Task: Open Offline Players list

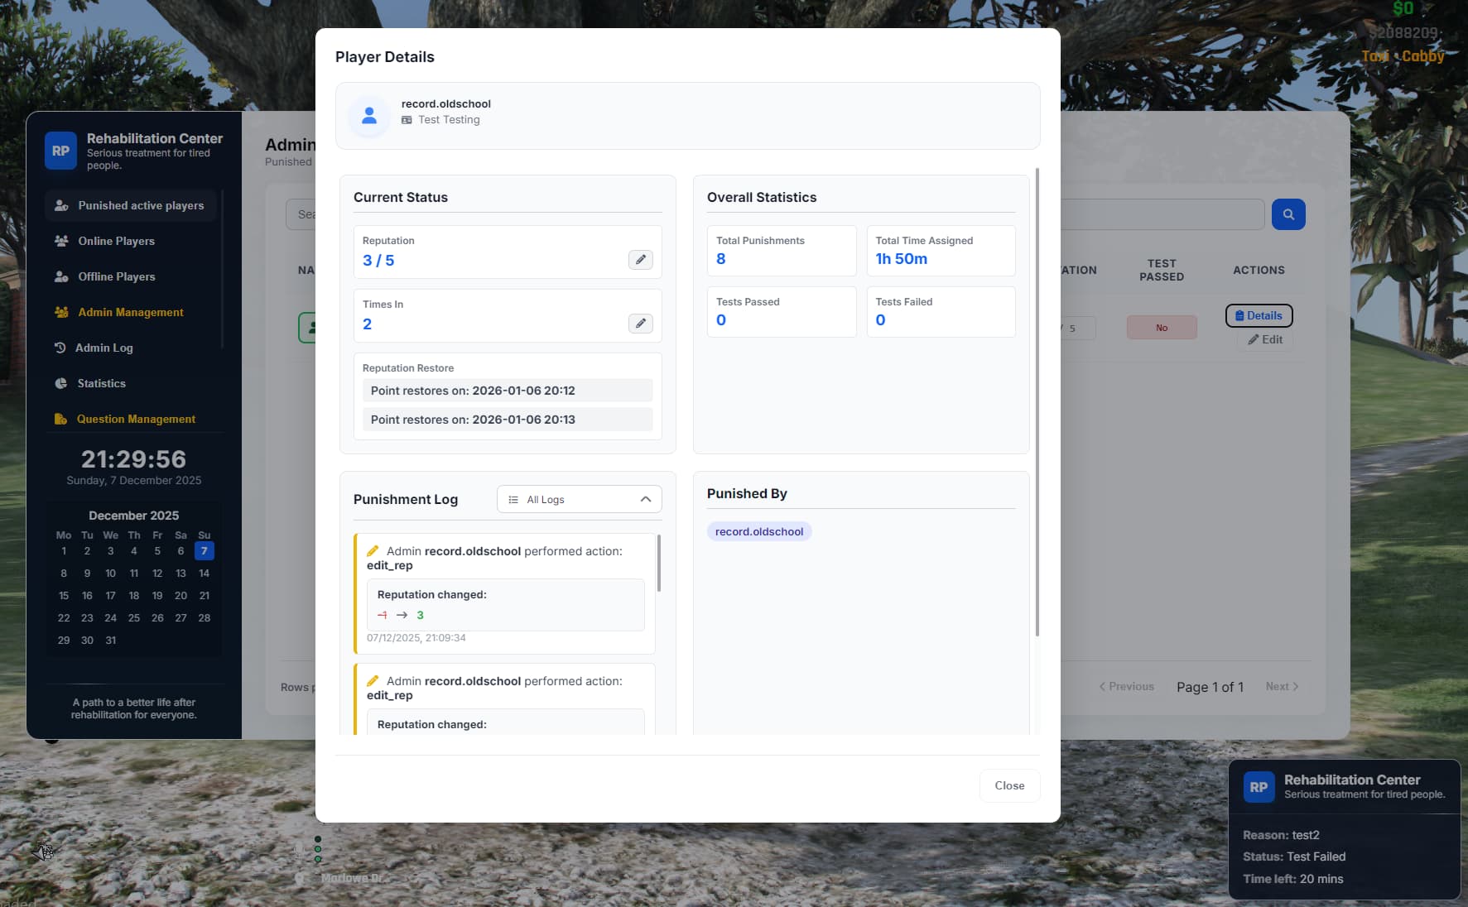Action: pyautogui.click(x=116, y=276)
